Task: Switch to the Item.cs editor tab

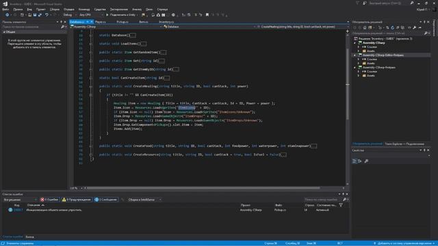Action: pos(144,22)
